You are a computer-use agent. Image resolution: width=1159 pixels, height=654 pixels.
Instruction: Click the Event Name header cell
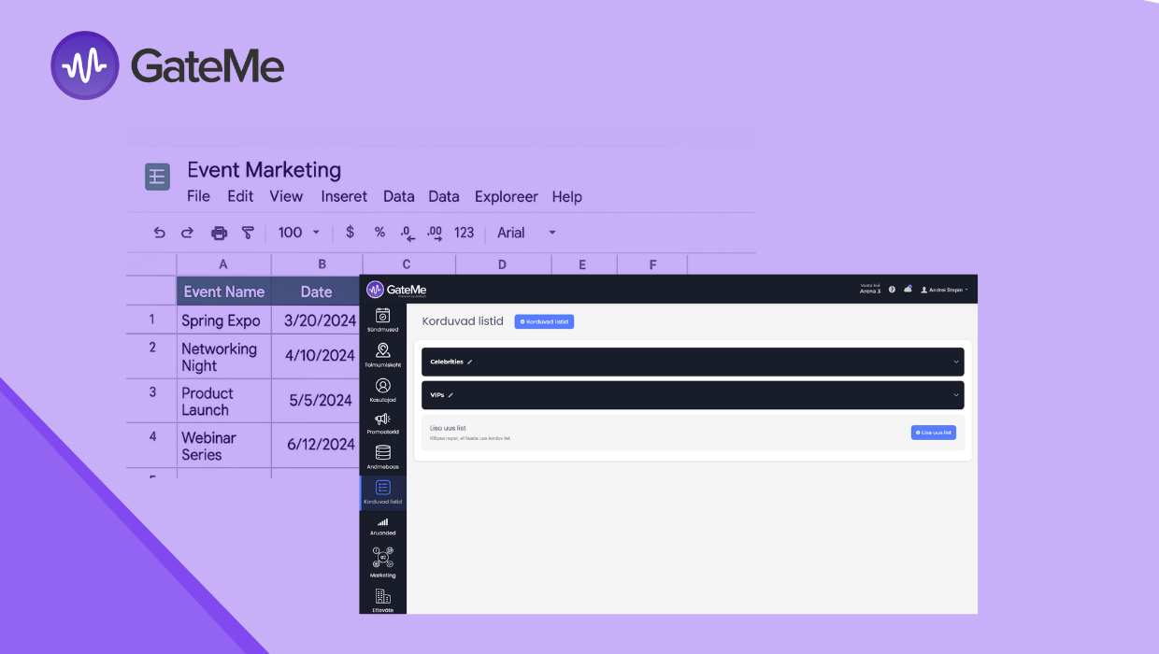coord(223,291)
